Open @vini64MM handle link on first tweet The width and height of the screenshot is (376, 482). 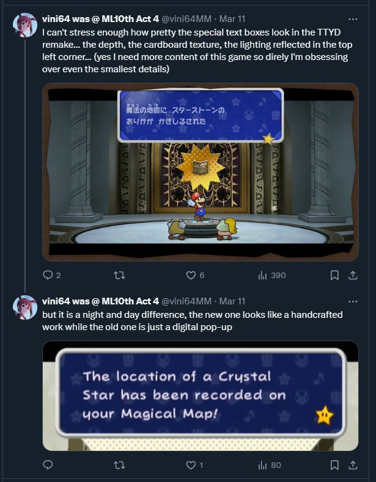click(x=186, y=19)
